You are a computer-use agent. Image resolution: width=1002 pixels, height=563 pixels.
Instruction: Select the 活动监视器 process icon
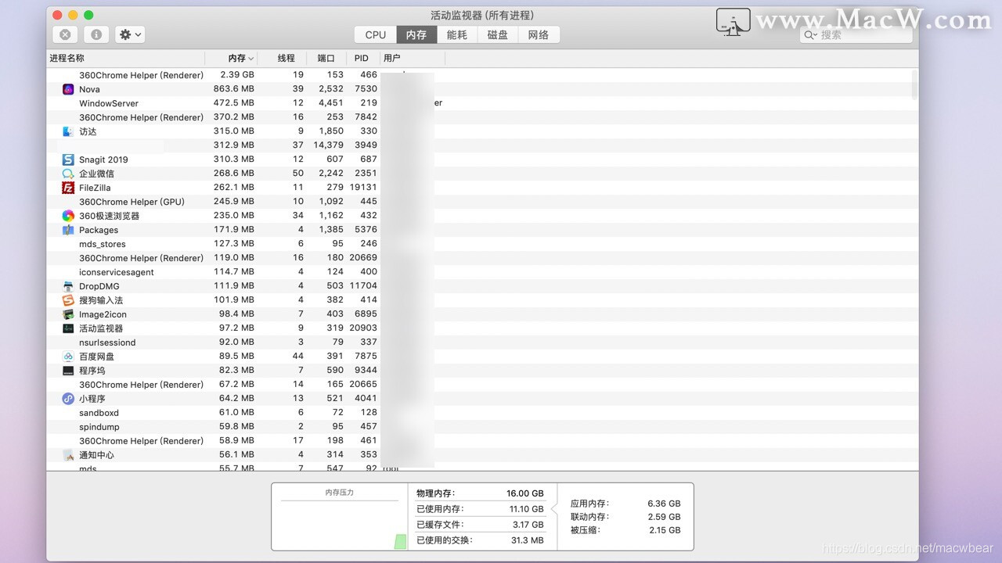(x=68, y=328)
